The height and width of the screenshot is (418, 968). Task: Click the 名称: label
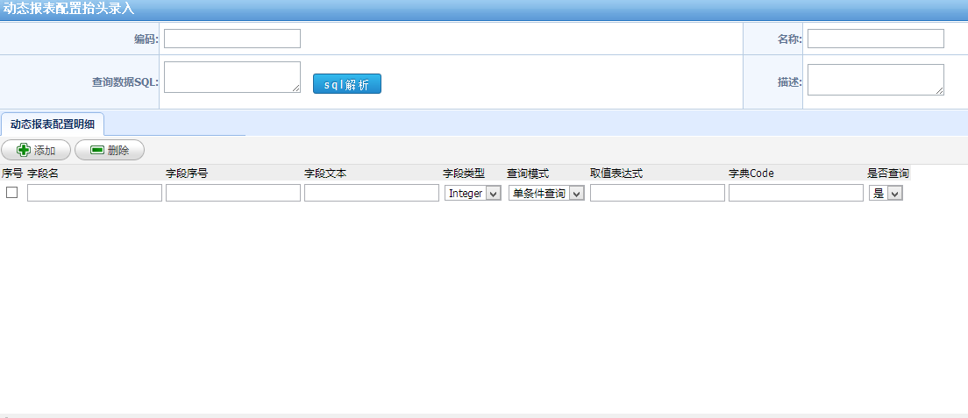point(790,39)
